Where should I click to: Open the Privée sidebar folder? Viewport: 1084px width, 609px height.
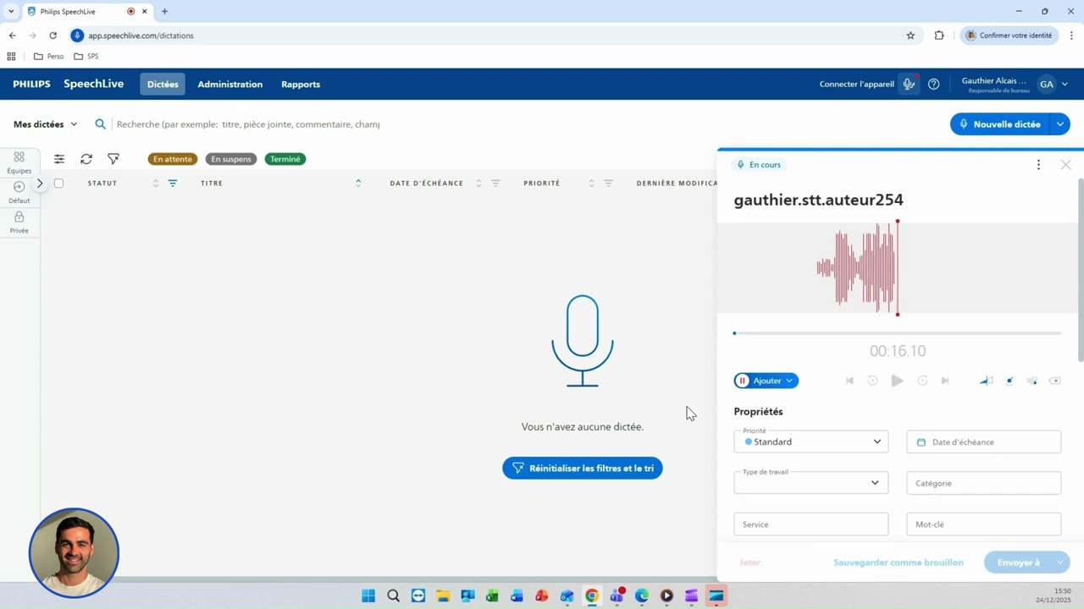[x=19, y=222]
